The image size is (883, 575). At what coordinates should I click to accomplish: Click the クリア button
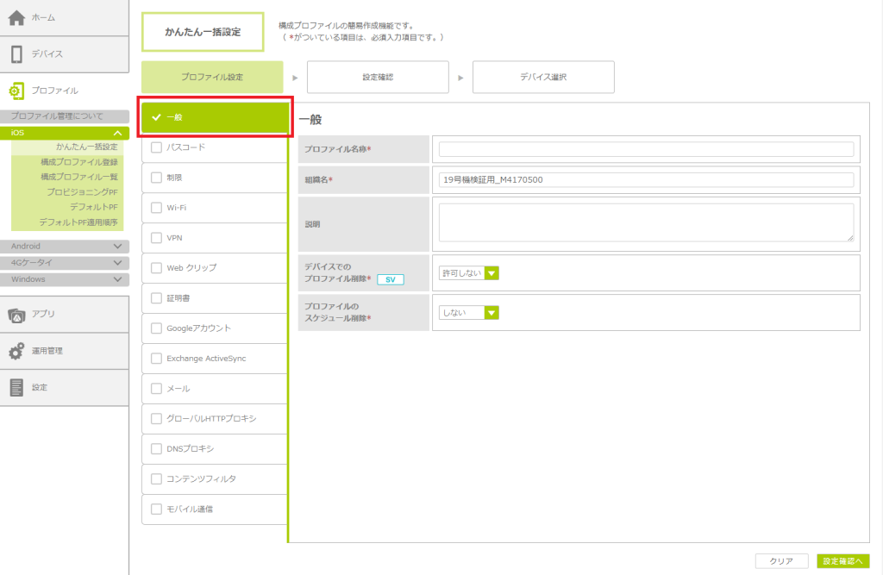(x=781, y=561)
